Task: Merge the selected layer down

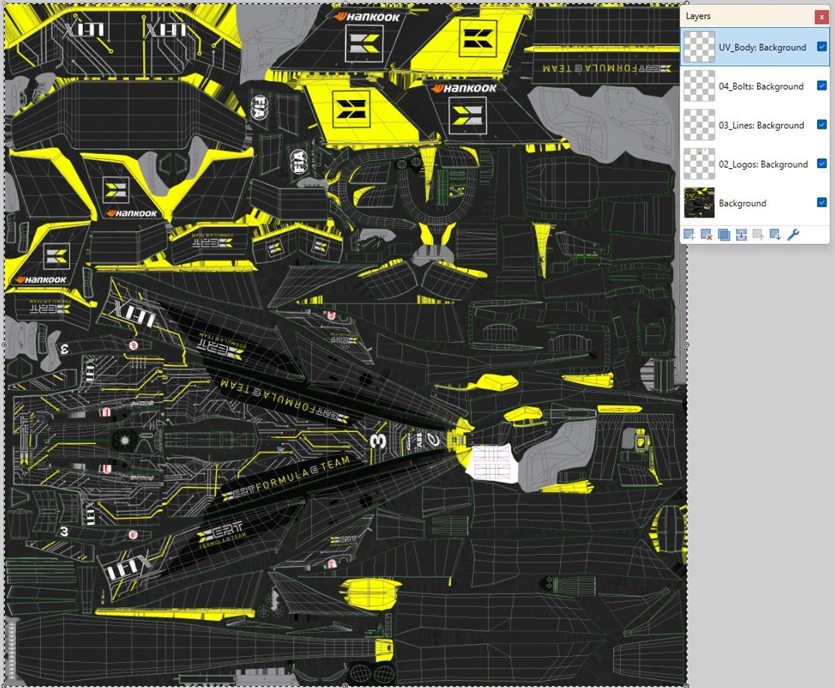Action: (x=741, y=235)
